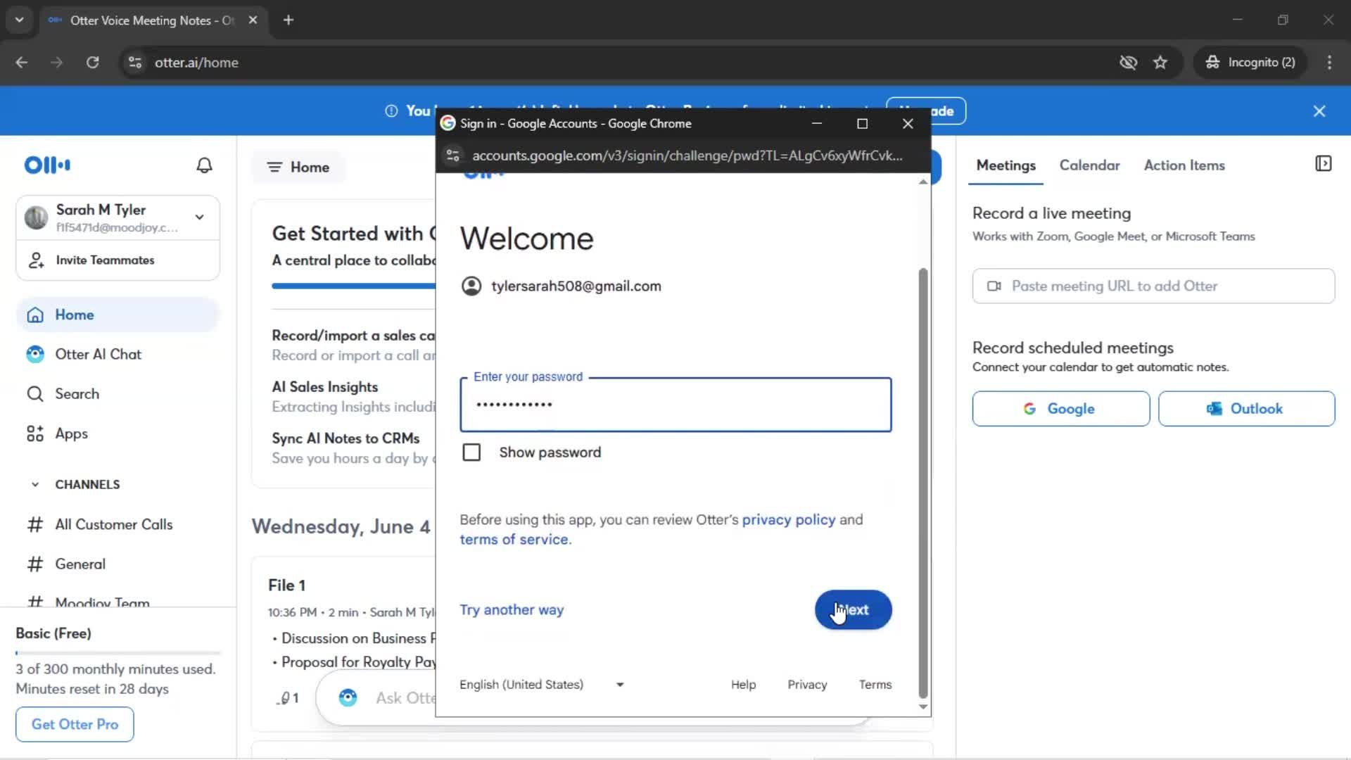Collapse the right side panel icon
The height and width of the screenshot is (760, 1351).
[x=1323, y=164]
